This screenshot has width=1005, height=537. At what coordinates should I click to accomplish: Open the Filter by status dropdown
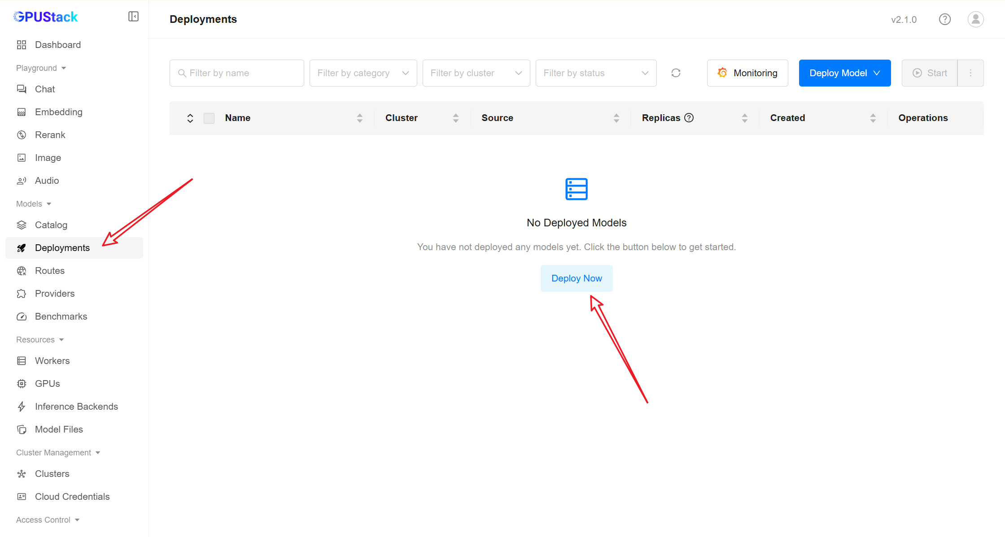(x=596, y=73)
